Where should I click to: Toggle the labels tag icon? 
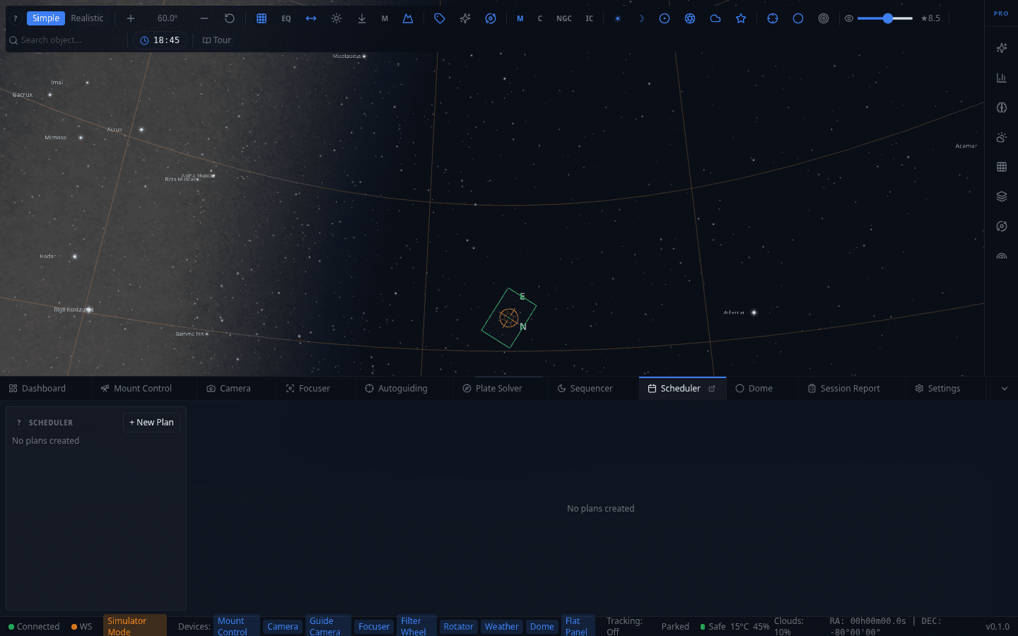[x=440, y=18]
